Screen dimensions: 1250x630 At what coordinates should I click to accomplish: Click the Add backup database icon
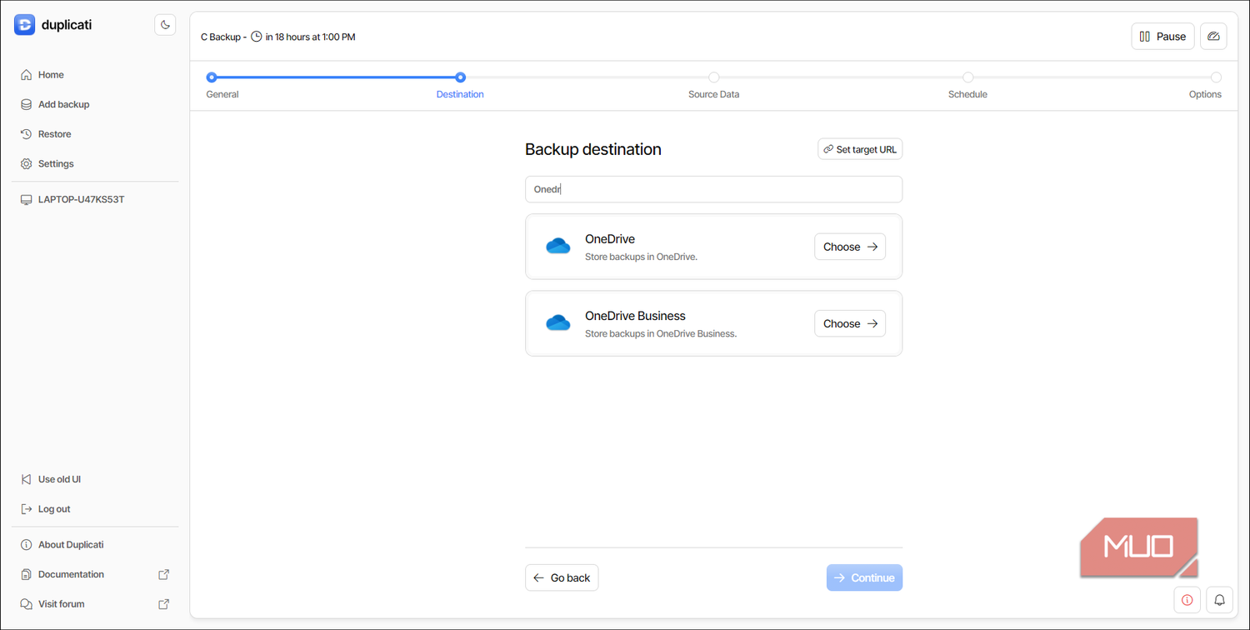27,104
